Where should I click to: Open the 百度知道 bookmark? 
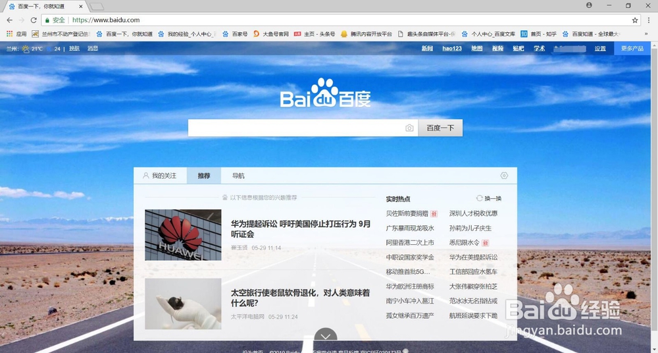[x=591, y=34]
